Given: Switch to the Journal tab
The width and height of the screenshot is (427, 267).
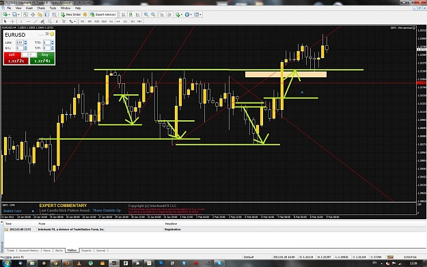Looking at the screenshot, I should (100, 251).
